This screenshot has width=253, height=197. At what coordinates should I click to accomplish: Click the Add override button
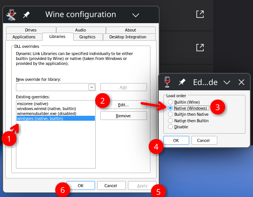tap(123, 87)
